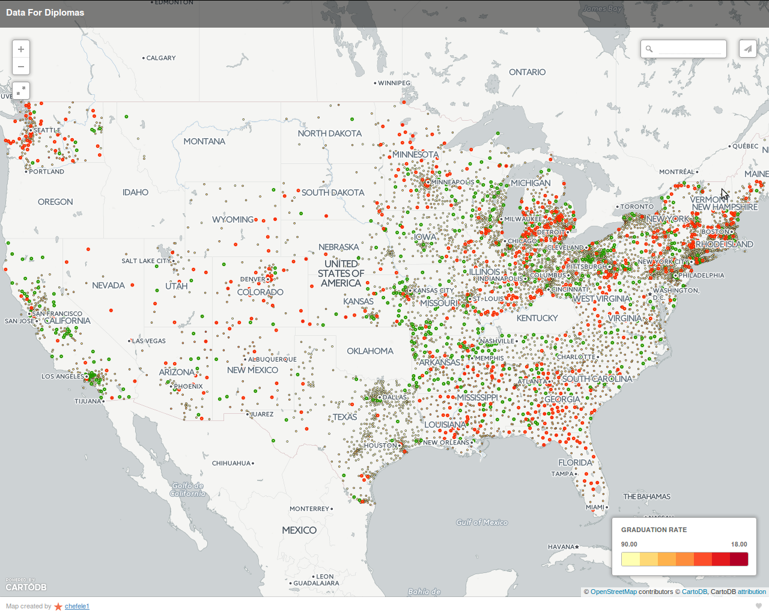Click the CALGARY city label
Viewport: 769px width, 615px height.
(161, 58)
